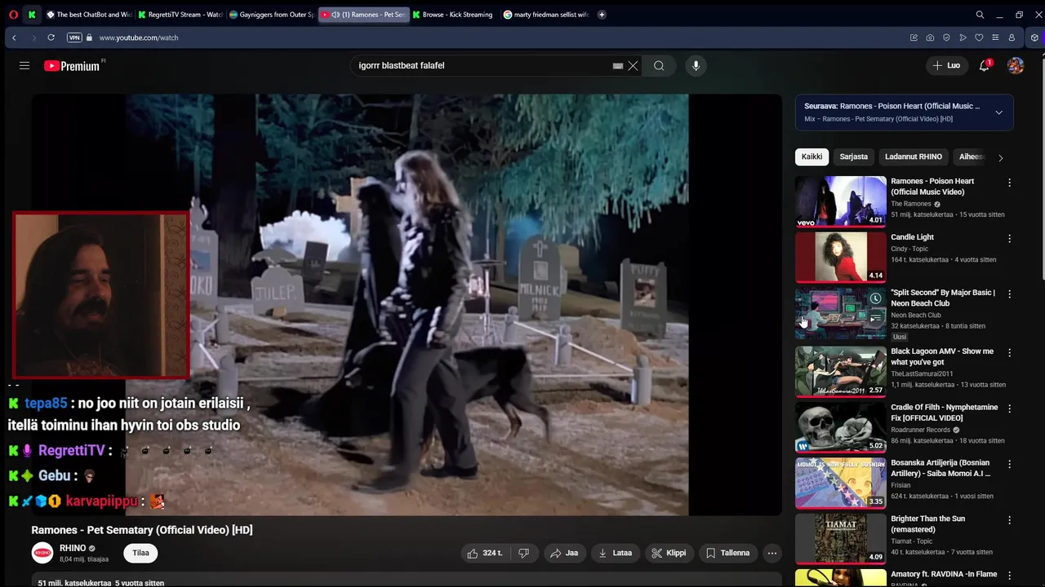Switch to RegrettiTV Stream browser tab
The width and height of the screenshot is (1045, 587).
(180, 15)
